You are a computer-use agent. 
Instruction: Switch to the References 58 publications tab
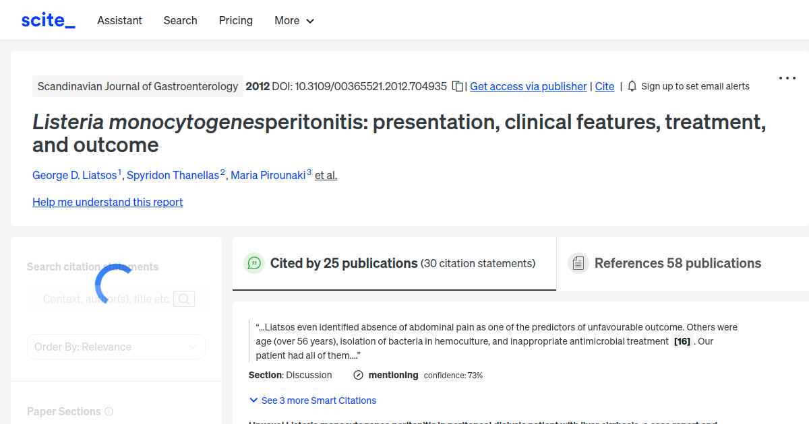coord(678,263)
